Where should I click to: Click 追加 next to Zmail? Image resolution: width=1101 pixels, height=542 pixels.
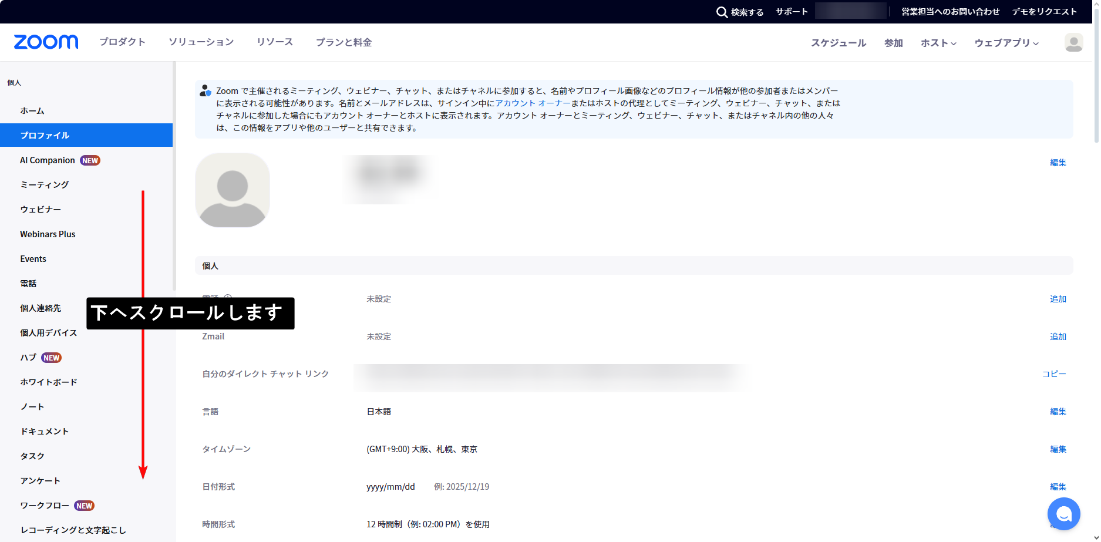point(1058,336)
